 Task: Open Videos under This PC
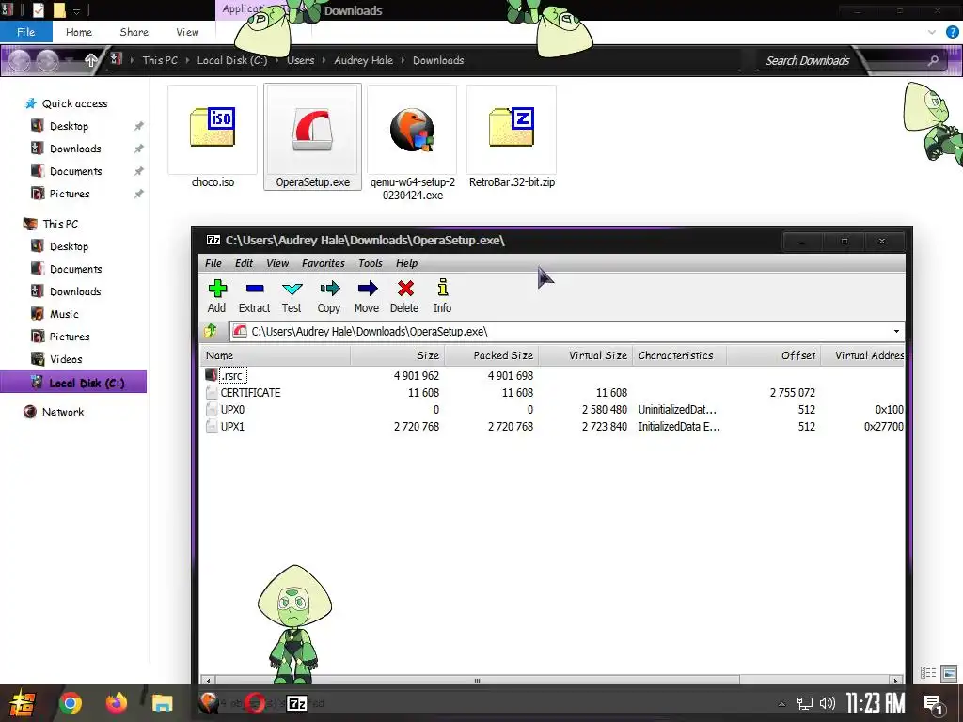(x=66, y=359)
